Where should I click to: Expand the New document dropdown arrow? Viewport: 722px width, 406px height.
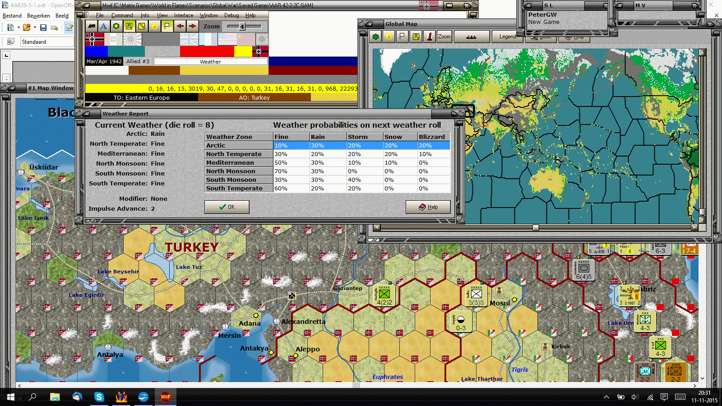pos(19,28)
